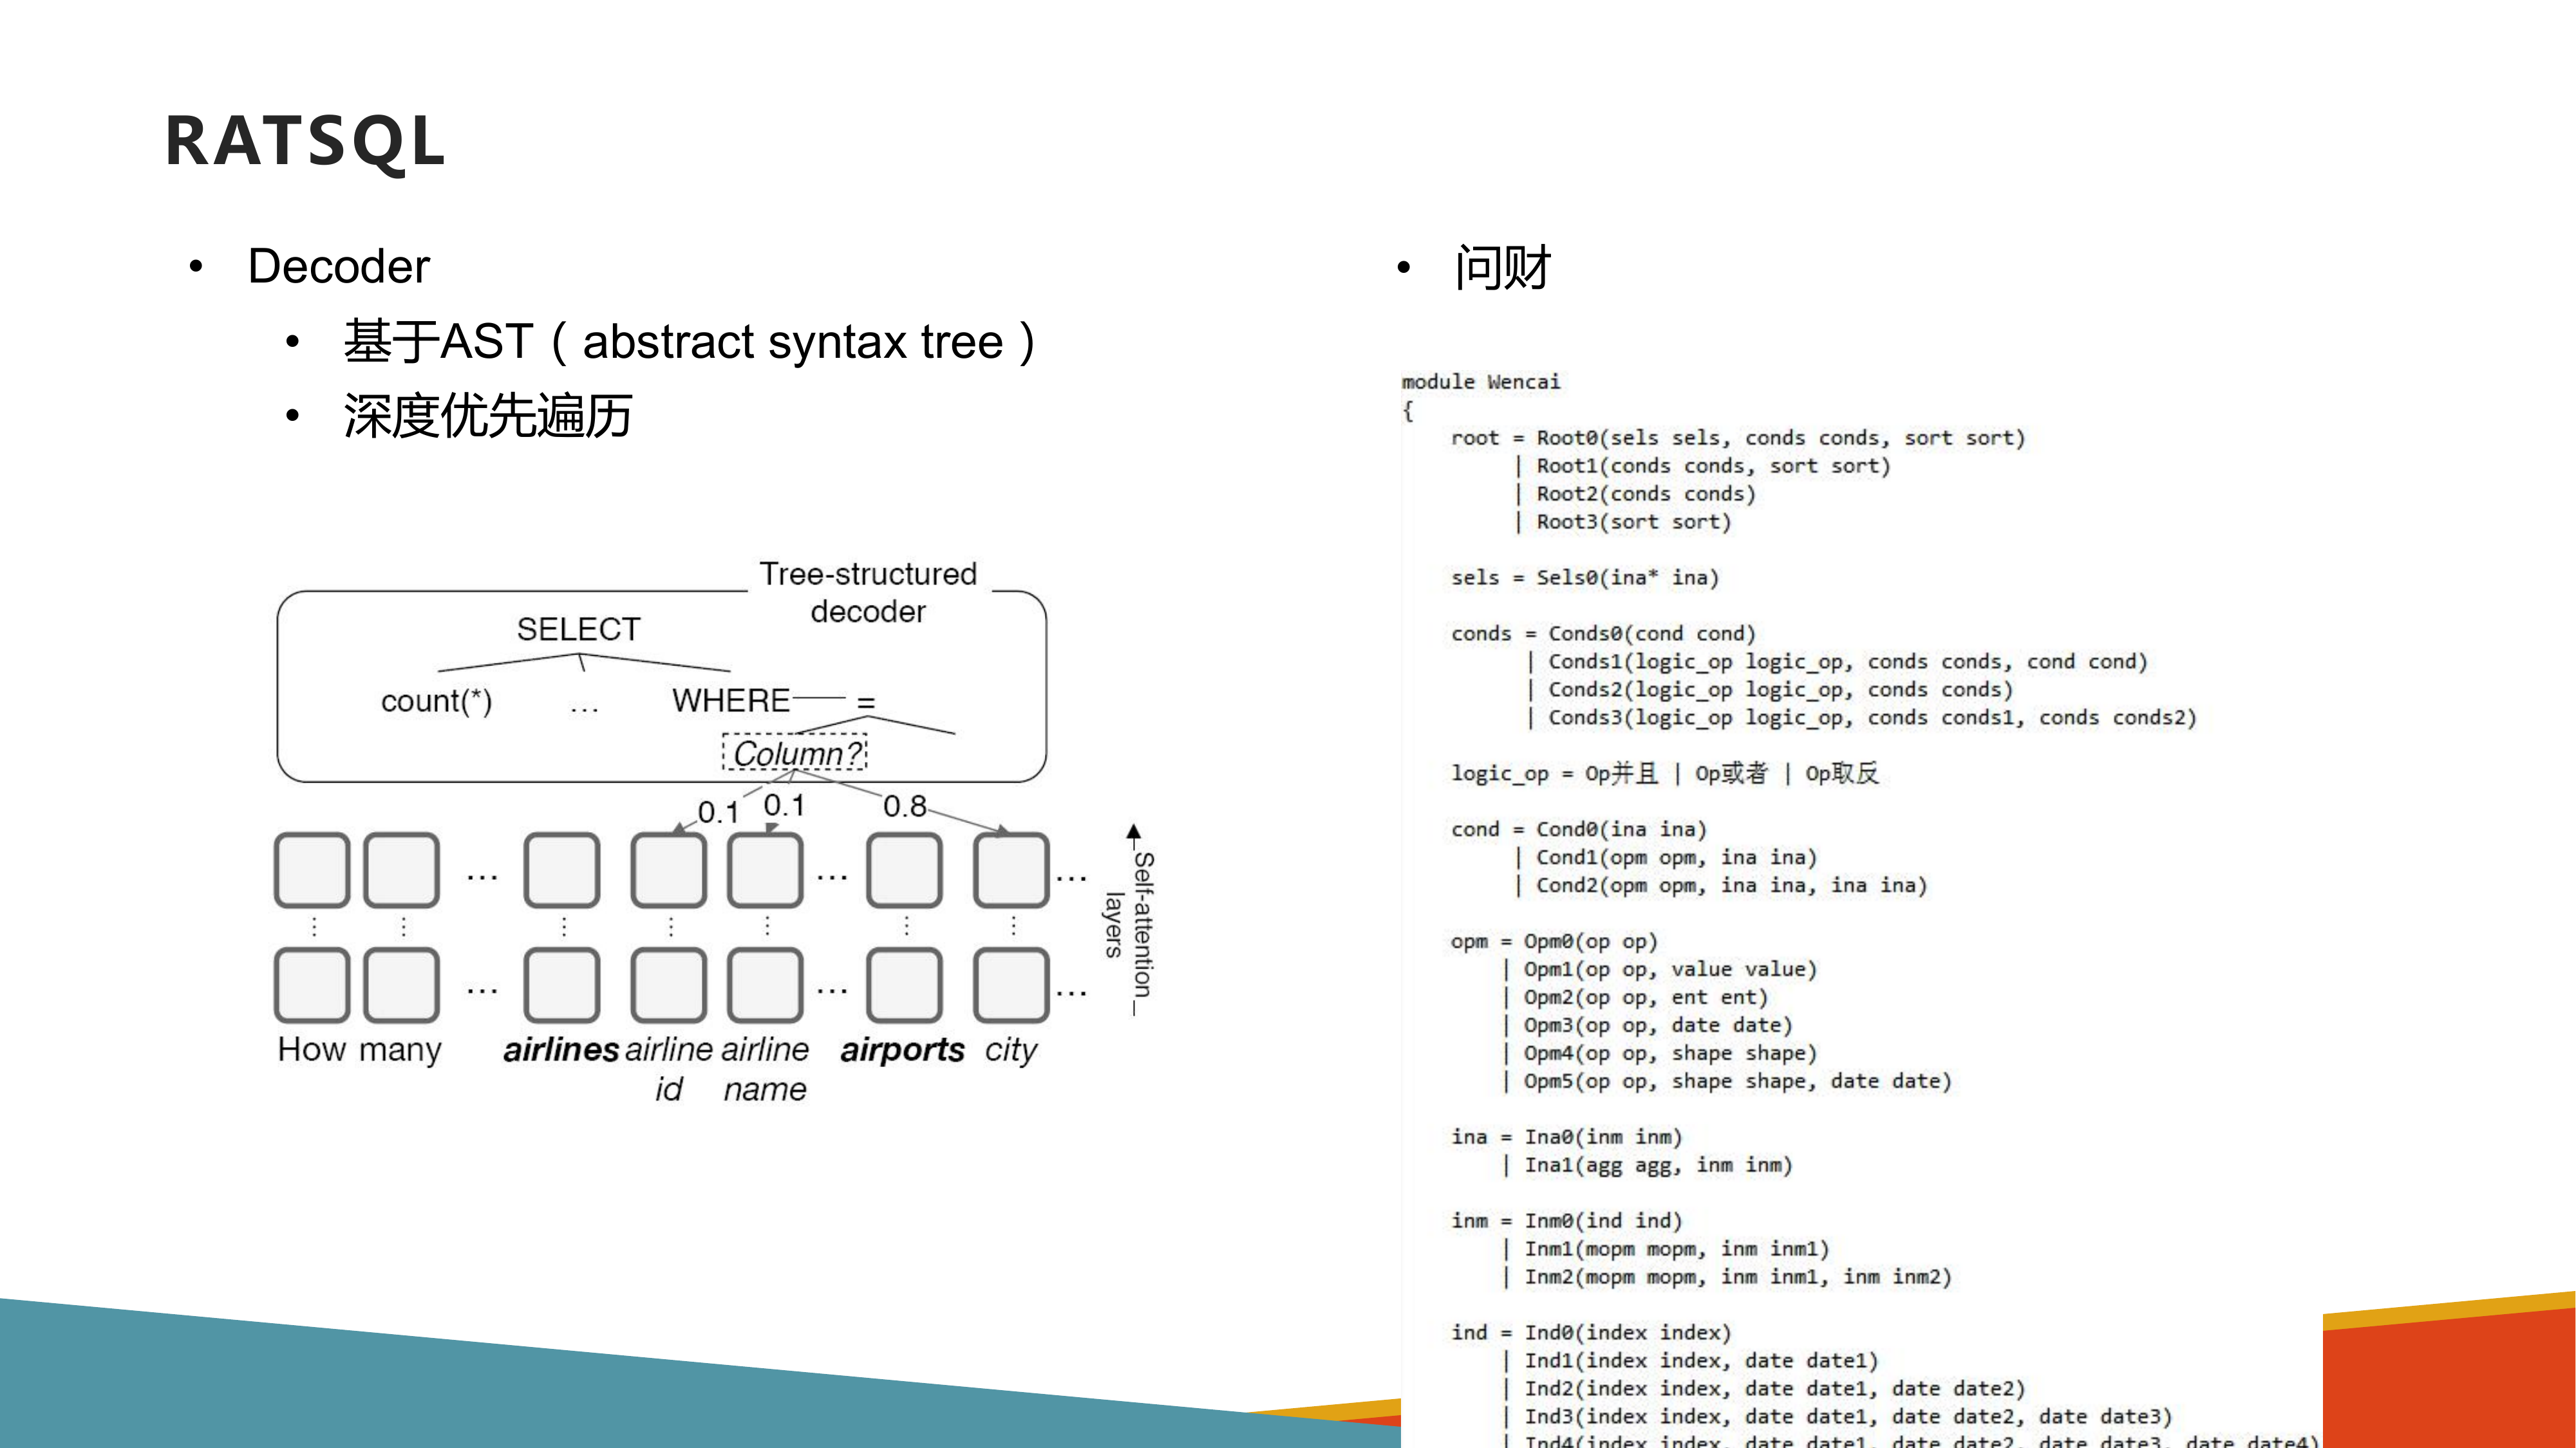Click the top box above How
Viewport: 2576px width, 1448px height.
312,870
